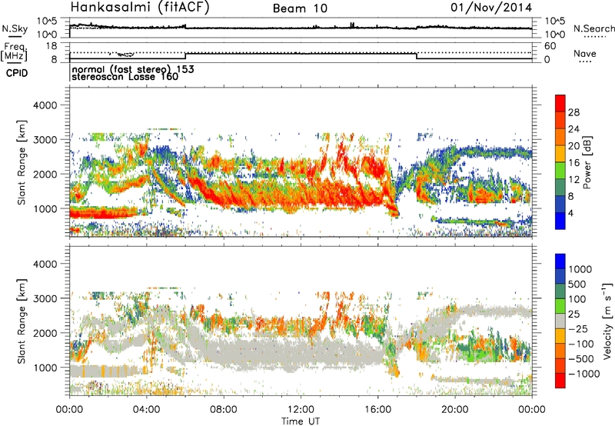This screenshot has height=426, width=615.
Task: Click the 24 label on power colorbar
Action: pos(573,129)
